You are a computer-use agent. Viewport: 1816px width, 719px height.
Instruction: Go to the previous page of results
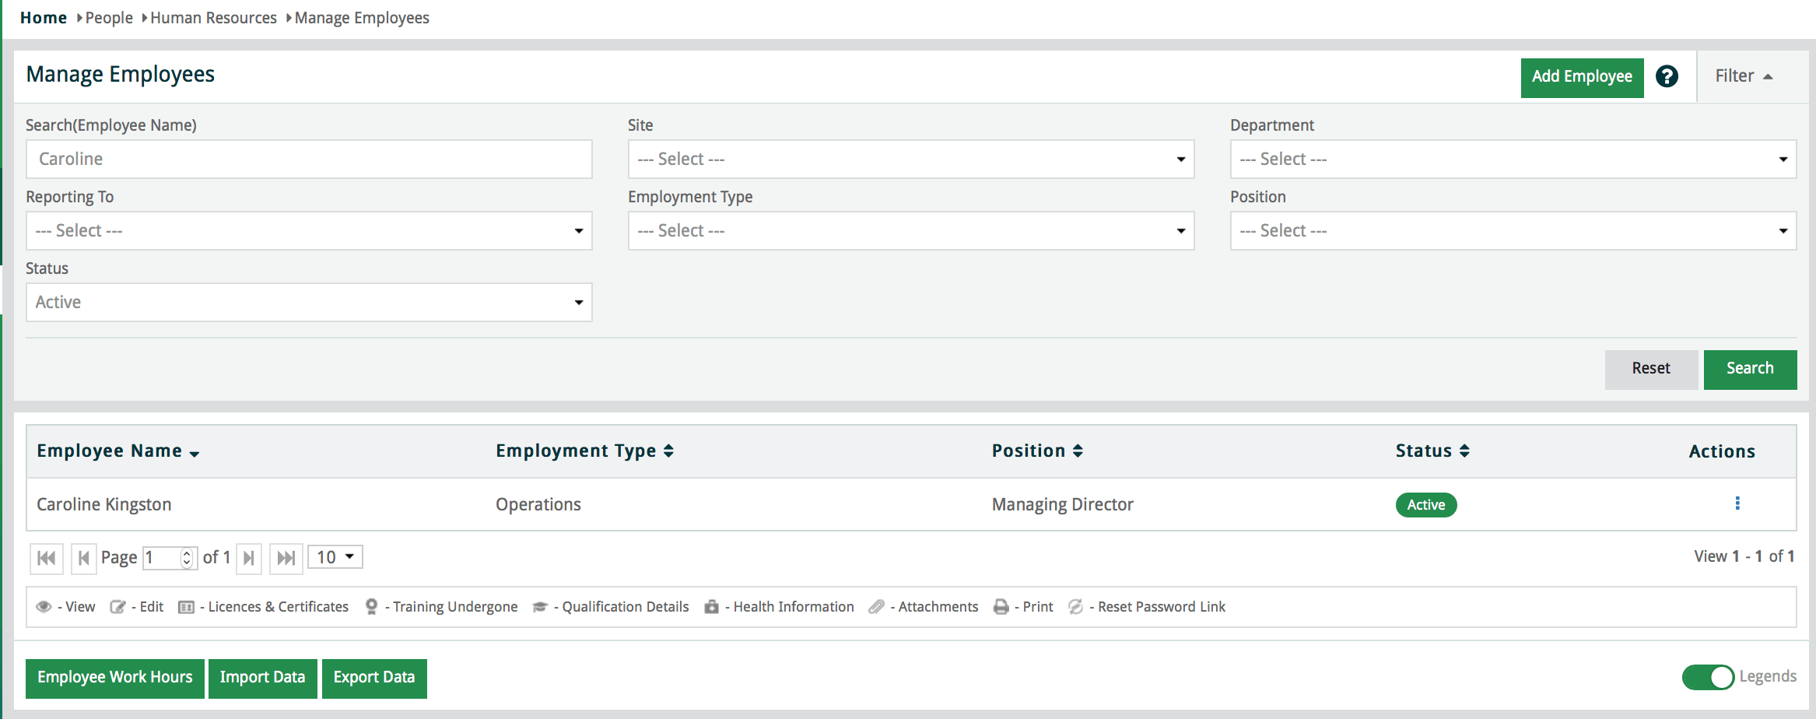(84, 558)
